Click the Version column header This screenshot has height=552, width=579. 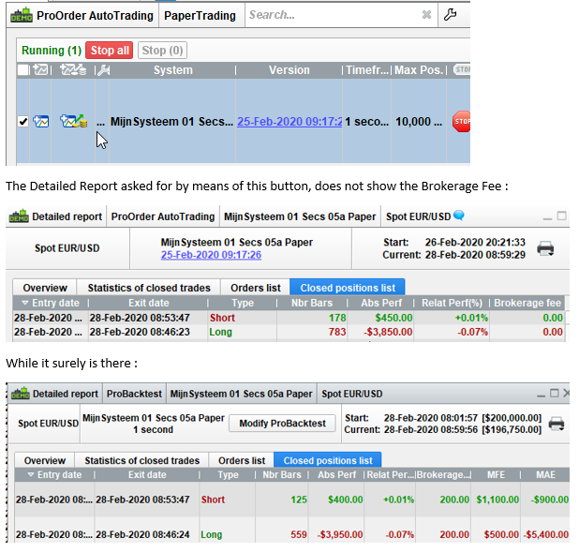click(x=289, y=70)
